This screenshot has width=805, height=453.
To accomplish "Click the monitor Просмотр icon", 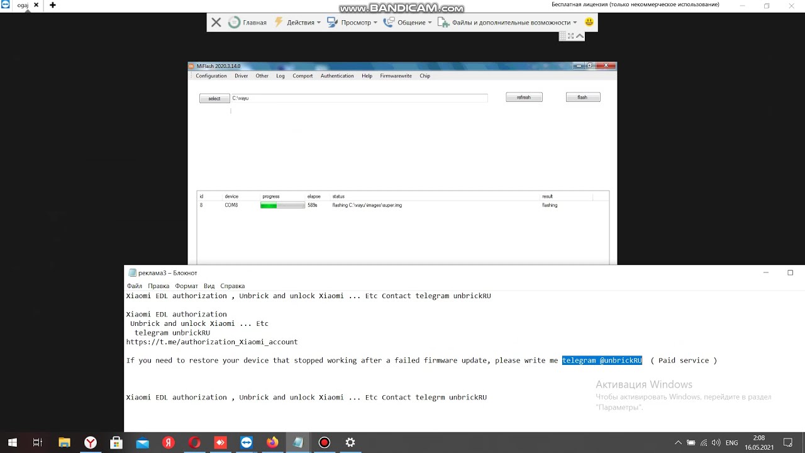I will coord(333,23).
